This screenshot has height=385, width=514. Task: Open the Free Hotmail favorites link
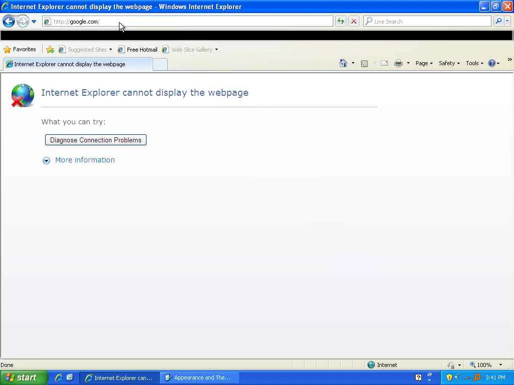click(x=138, y=50)
